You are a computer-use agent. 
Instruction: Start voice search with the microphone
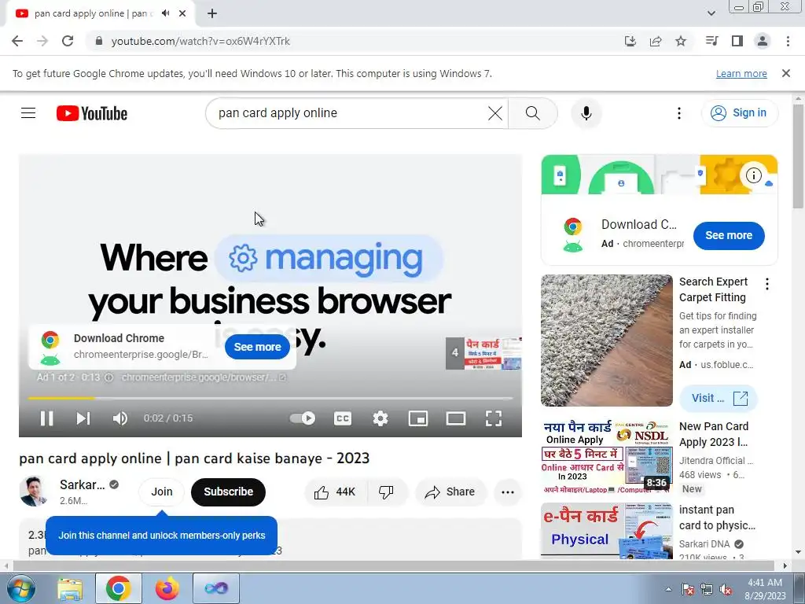pyautogui.click(x=586, y=113)
